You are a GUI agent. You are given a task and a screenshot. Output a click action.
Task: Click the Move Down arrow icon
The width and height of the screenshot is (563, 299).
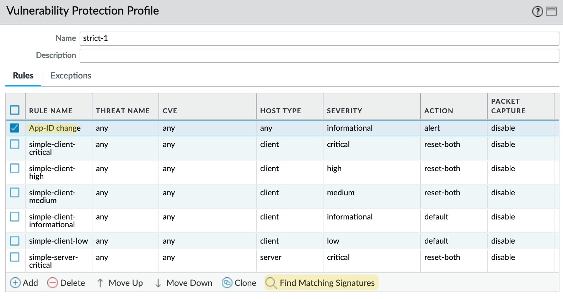tap(158, 283)
